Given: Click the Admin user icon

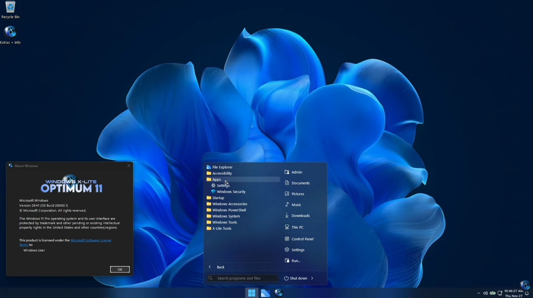Looking at the screenshot, I should click(x=287, y=172).
